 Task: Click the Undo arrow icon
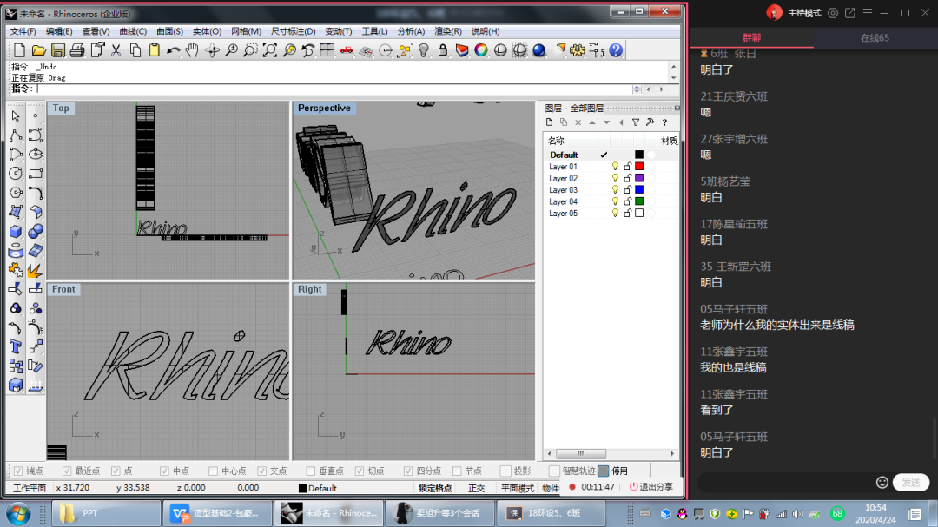pos(173,50)
